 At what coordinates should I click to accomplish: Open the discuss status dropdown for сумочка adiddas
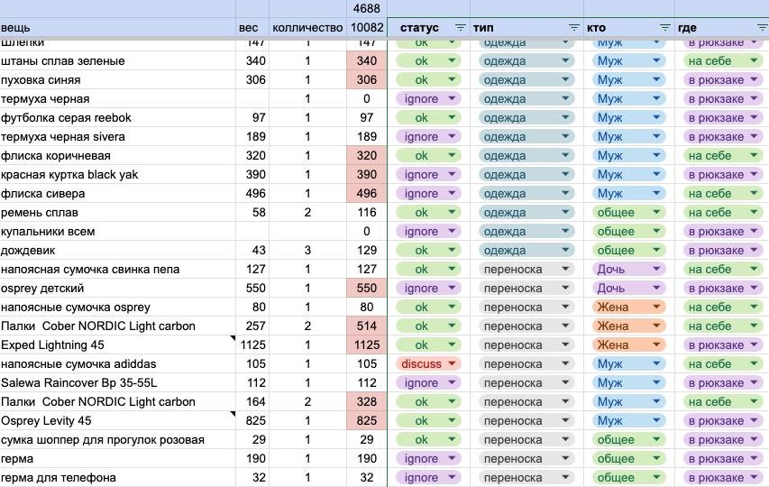coord(453,364)
